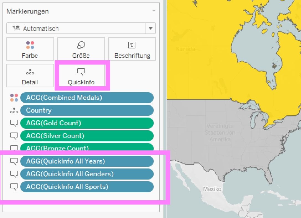Select the AGG(QuickInfo All Genders) pill
The height and width of the screenshot is (218, 301).
coord(87,174)
